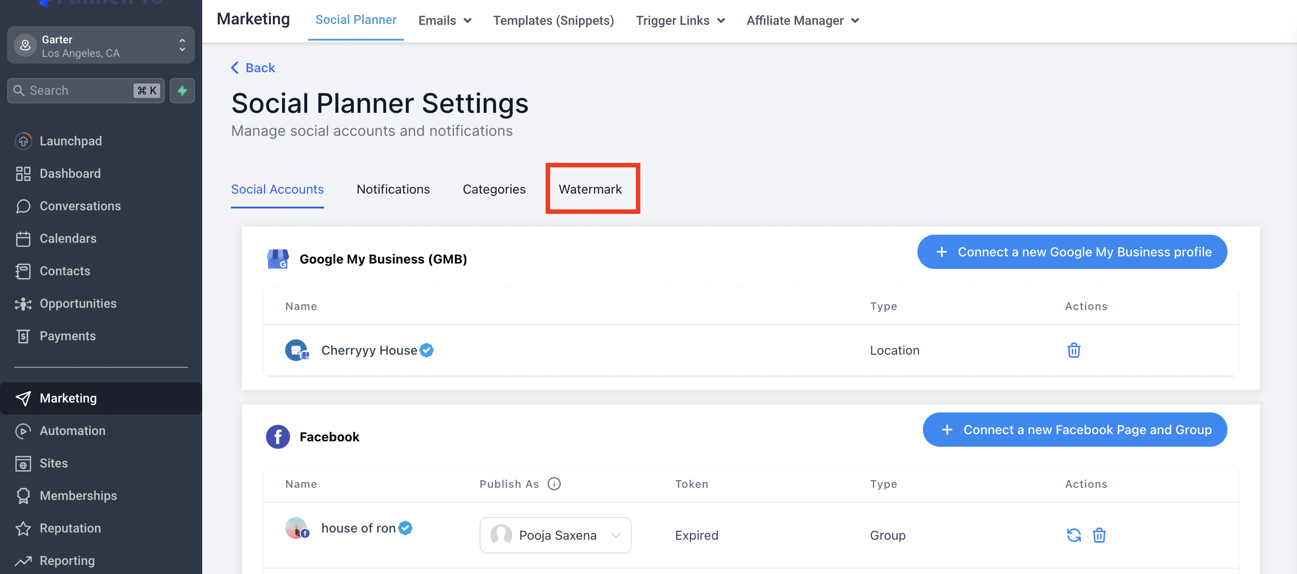This screenshot has width=1297, height=574.
Task: Connect a new Google My Business profile
Action: pyautogui.click(x=1071, y=252)
